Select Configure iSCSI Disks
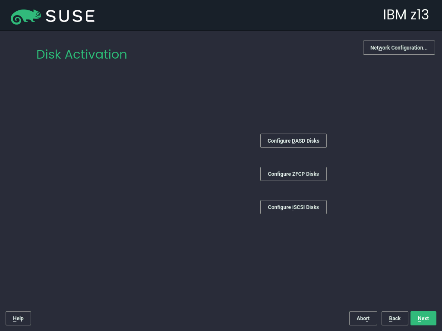This screenshot has width=442, height=331. (x=294, y=207)
